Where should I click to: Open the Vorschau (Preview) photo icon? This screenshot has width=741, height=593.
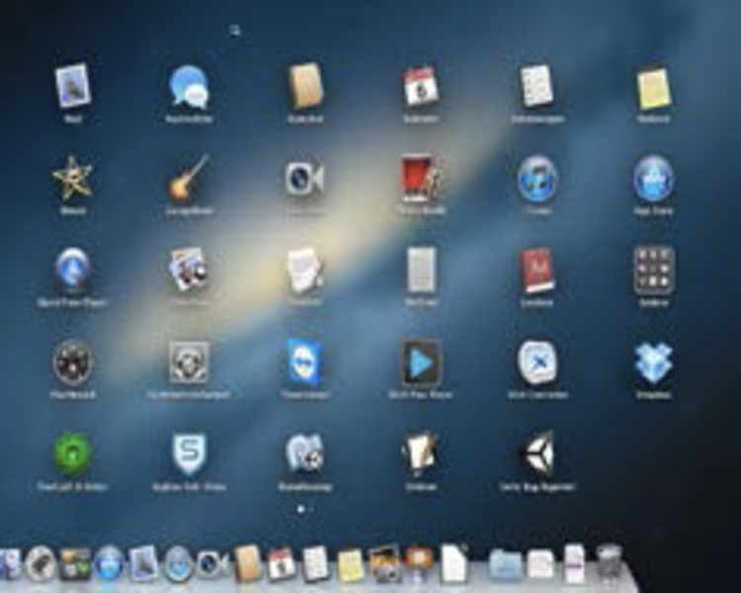click(189, 270)
